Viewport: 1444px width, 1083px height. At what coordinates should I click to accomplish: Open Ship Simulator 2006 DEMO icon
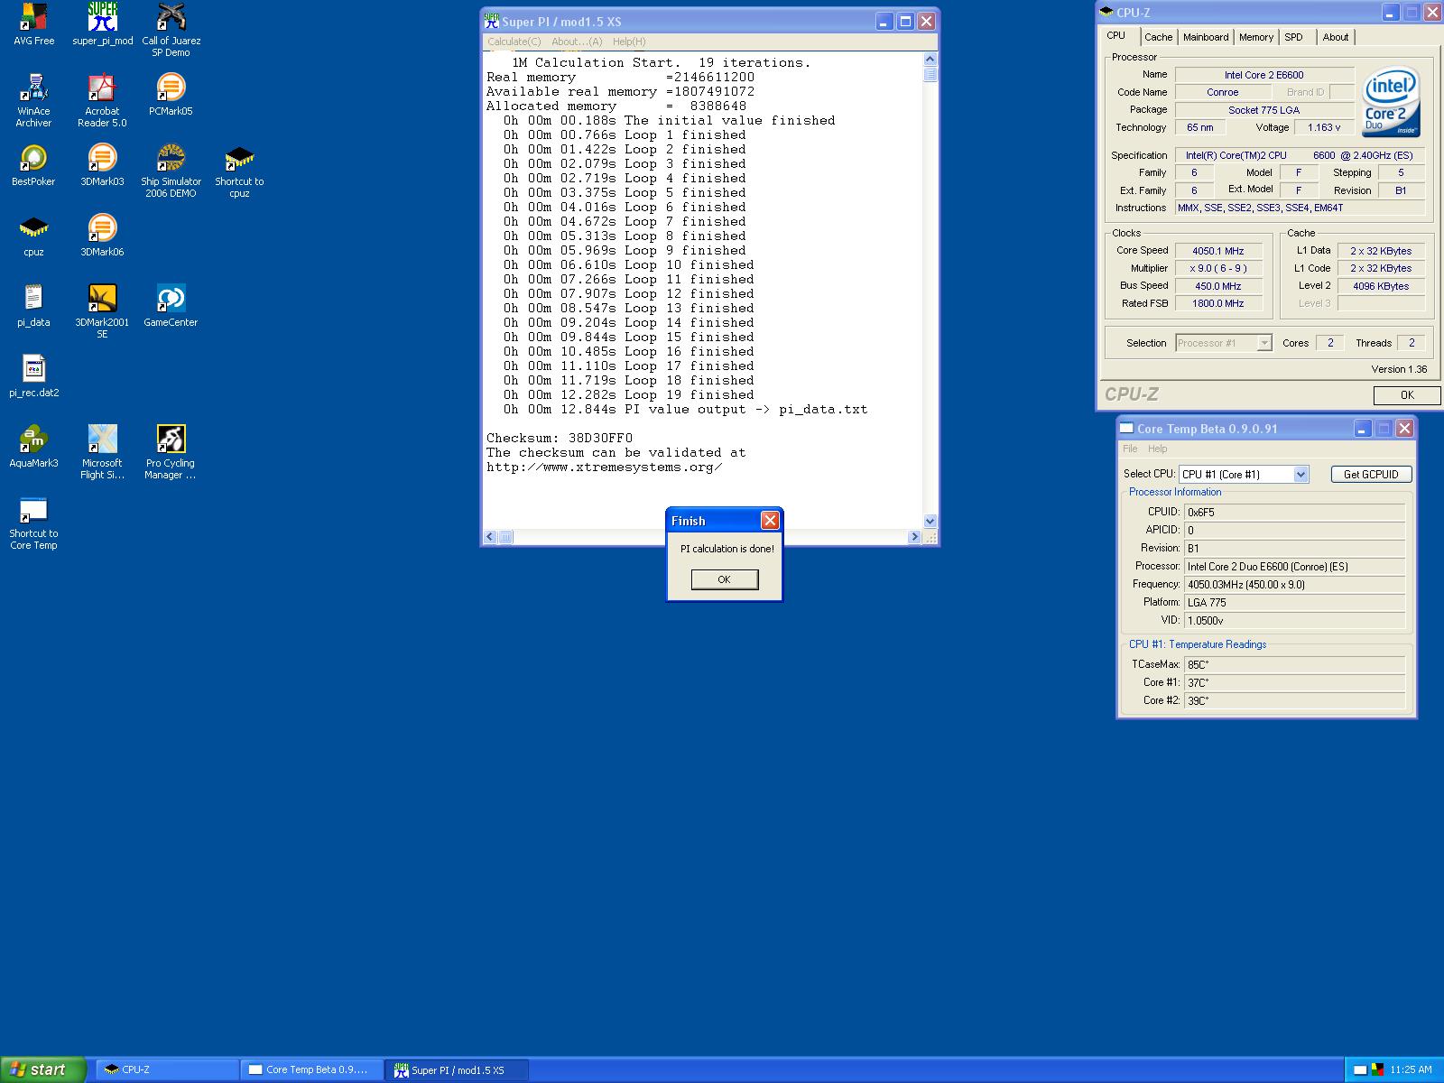(x=171, y=171)
